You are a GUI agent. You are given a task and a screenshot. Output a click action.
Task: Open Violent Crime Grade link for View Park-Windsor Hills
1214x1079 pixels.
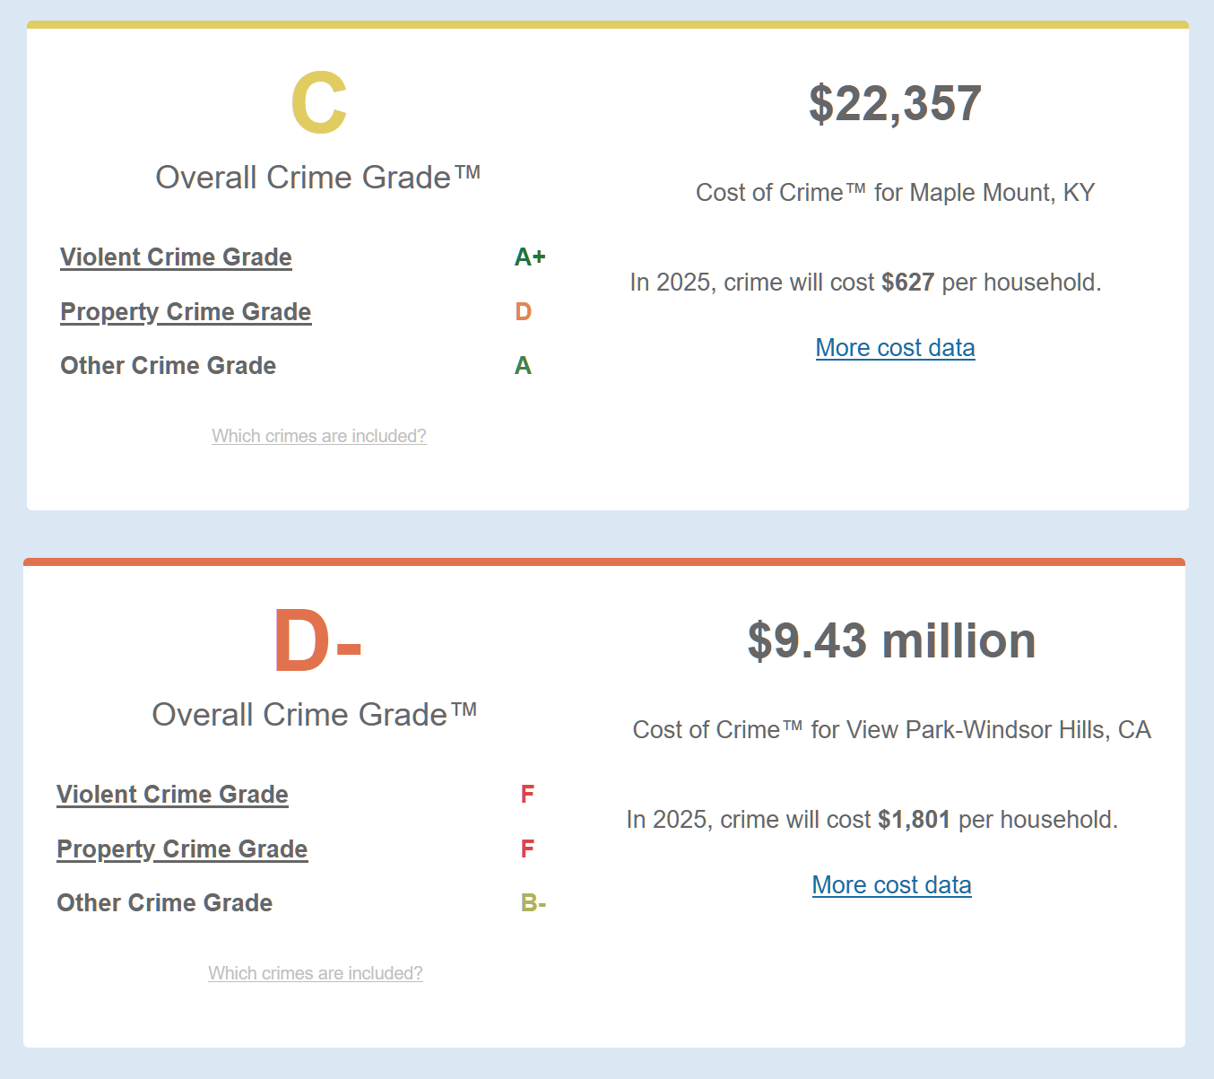pyautogui.click(x=172, y=795)
